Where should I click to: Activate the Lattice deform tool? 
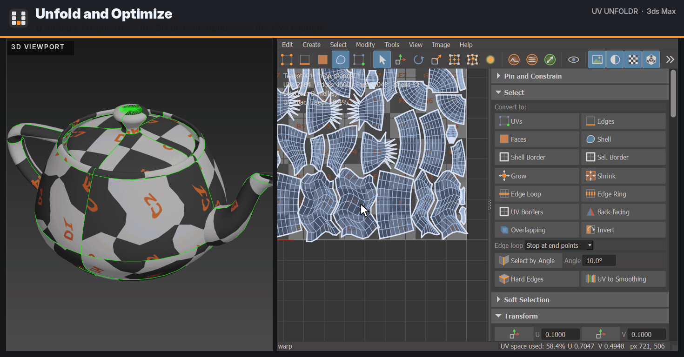pyautogui.click(x=472, y=59)
